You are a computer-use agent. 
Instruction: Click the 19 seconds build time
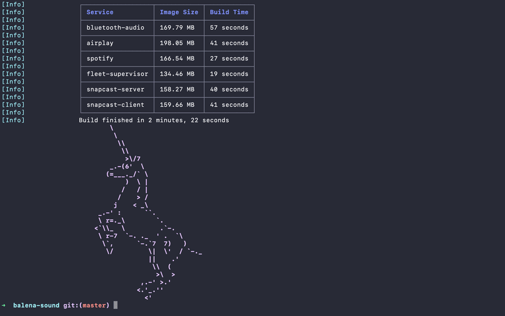tap(229, 74)
